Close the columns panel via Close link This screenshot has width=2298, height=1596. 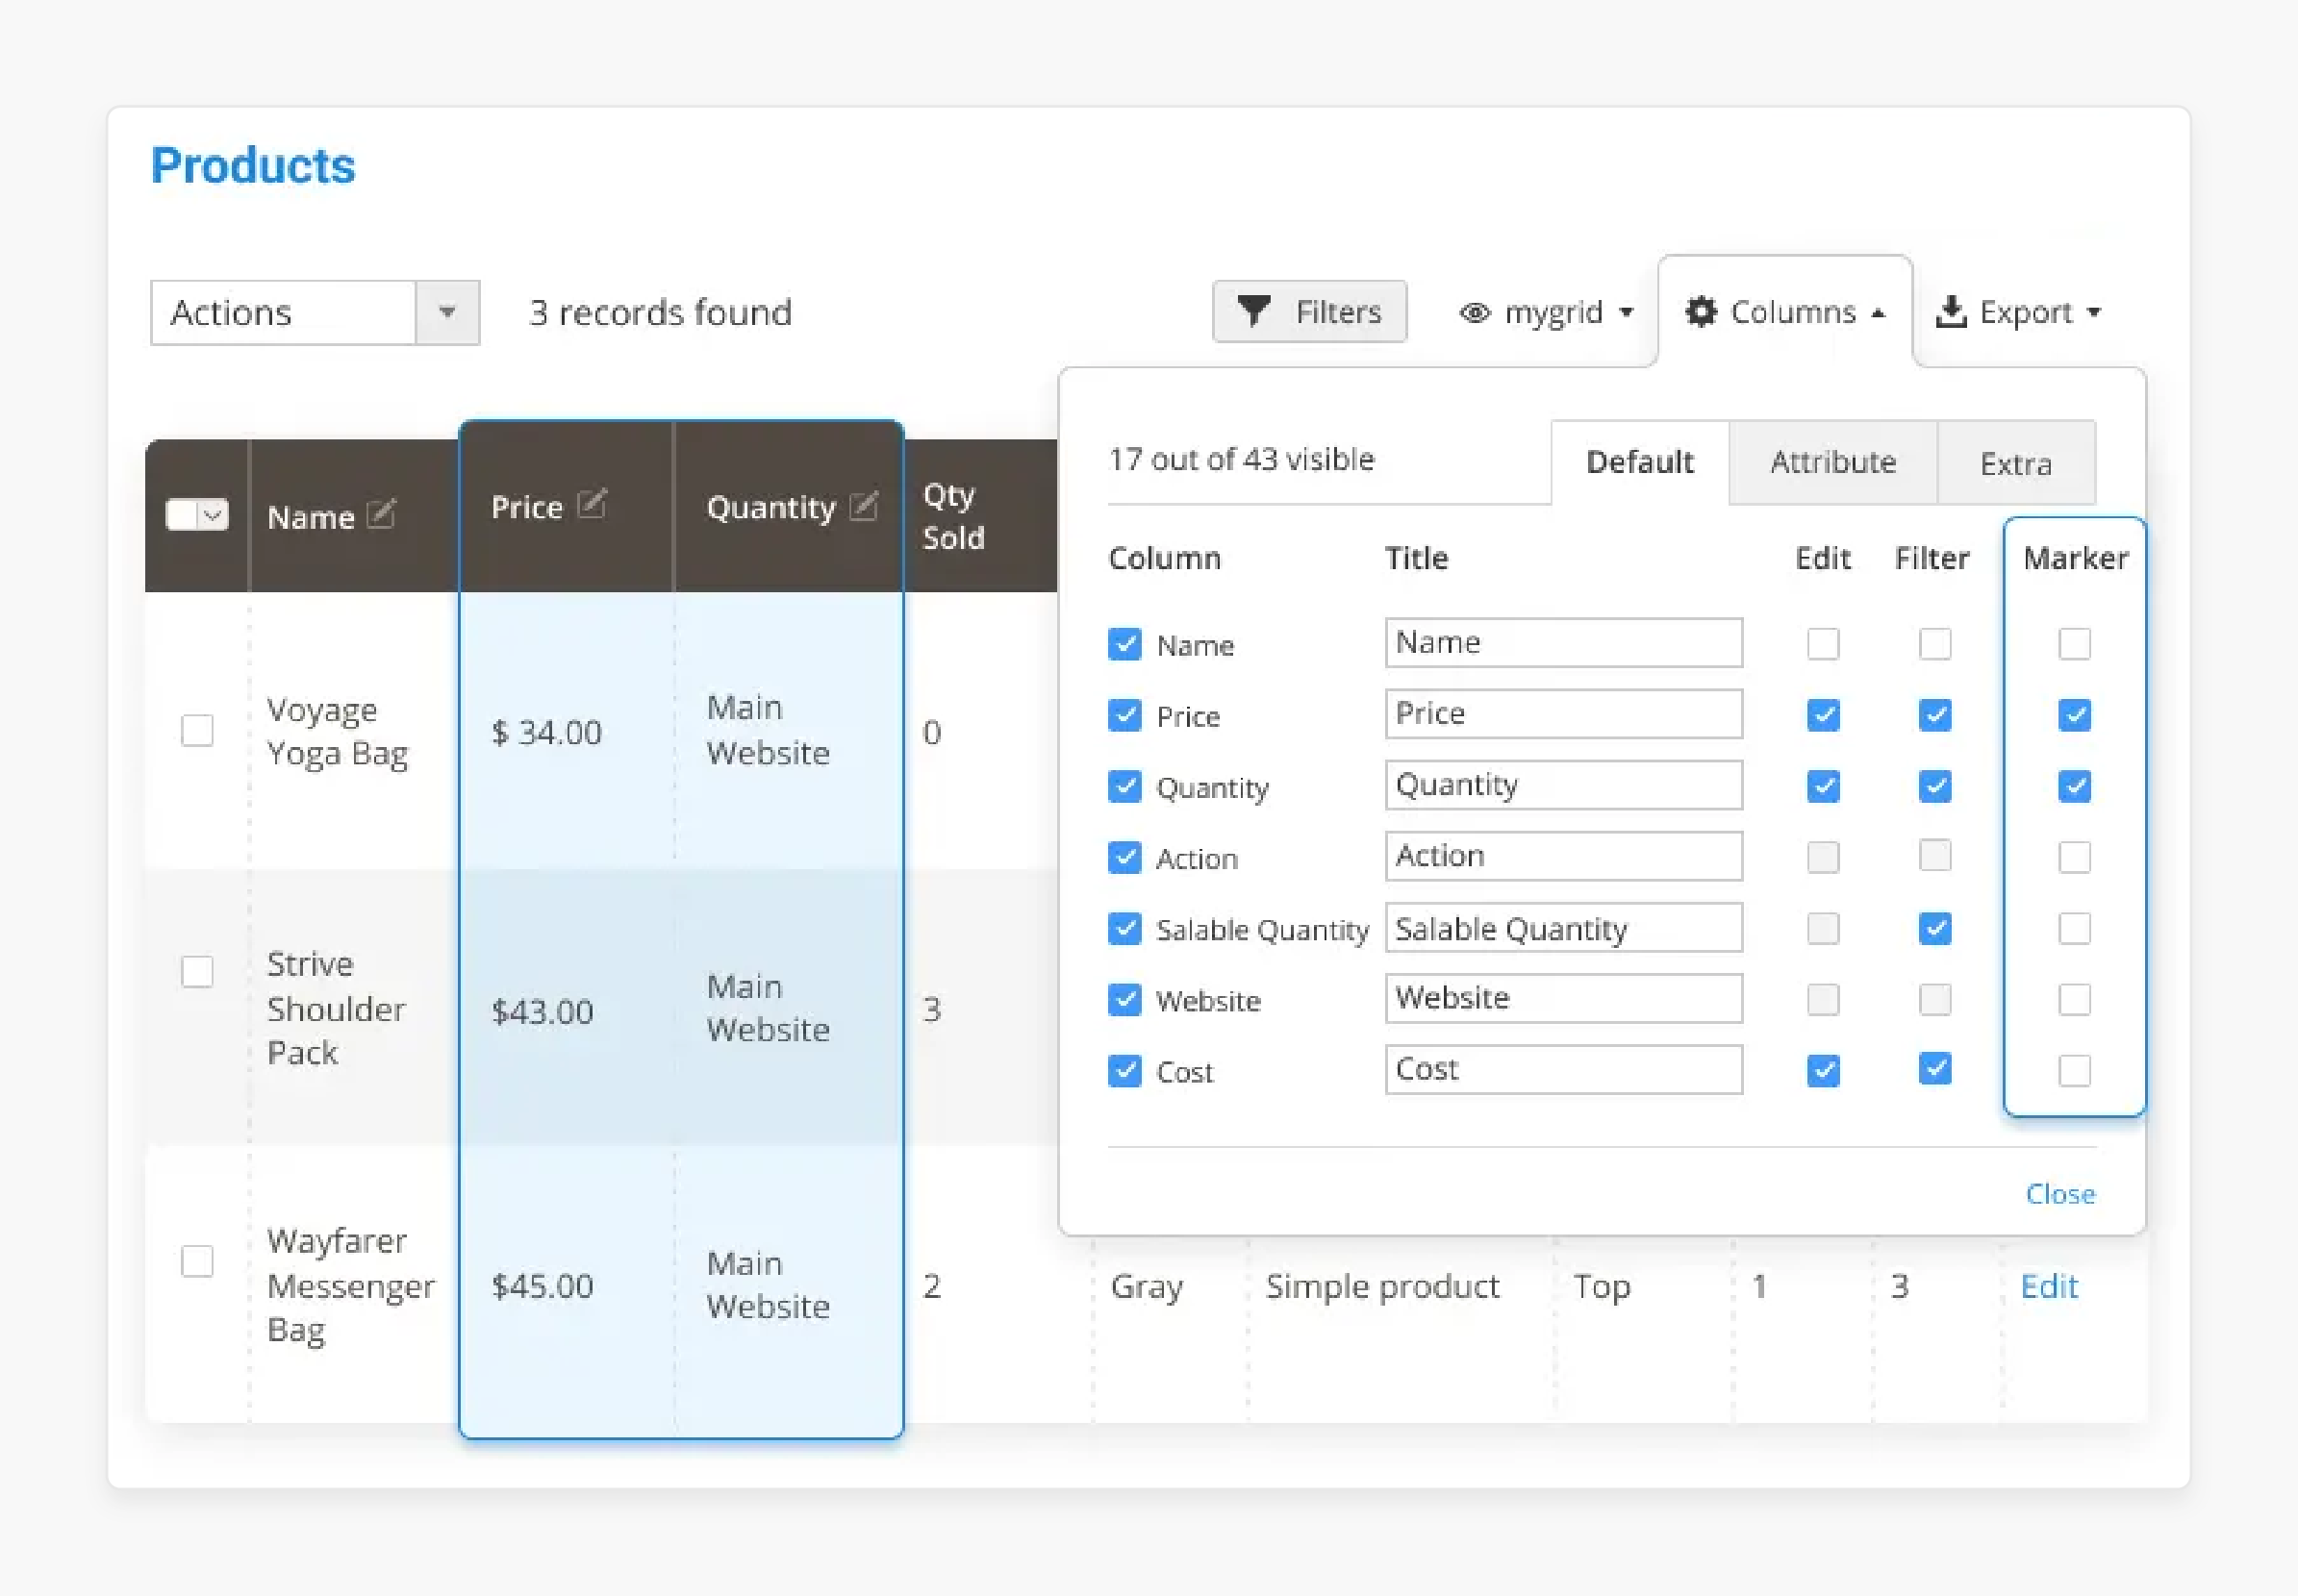pyautogui.click(x=2059, y=1194)
